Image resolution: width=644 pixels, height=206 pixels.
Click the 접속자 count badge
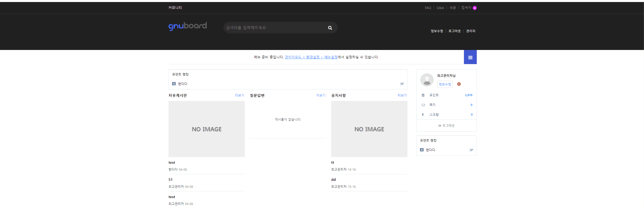click(474, 8)
